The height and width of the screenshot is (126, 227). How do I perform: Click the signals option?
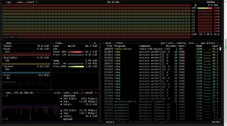pos(162,122)
